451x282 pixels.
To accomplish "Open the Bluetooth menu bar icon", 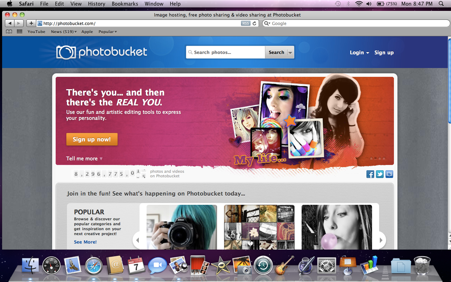I will click(x=348, y=4).
